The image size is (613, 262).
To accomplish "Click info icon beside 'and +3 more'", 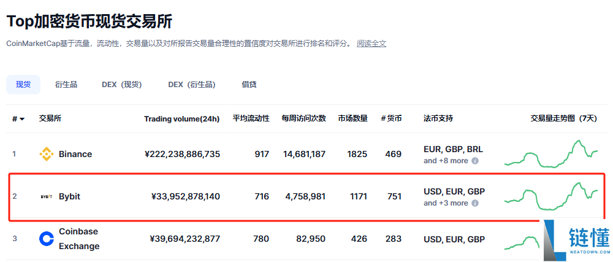I will tap(475, 203).
